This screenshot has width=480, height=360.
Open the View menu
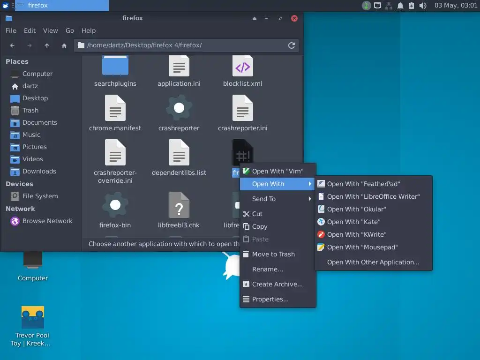point(51,30)
